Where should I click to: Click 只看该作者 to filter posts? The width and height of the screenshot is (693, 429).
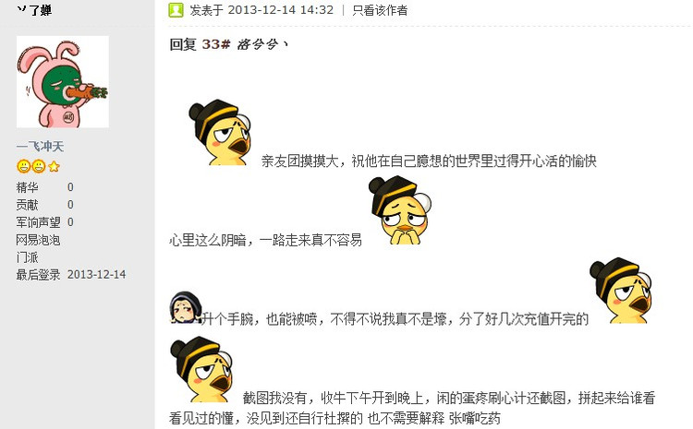coord(380,10)
